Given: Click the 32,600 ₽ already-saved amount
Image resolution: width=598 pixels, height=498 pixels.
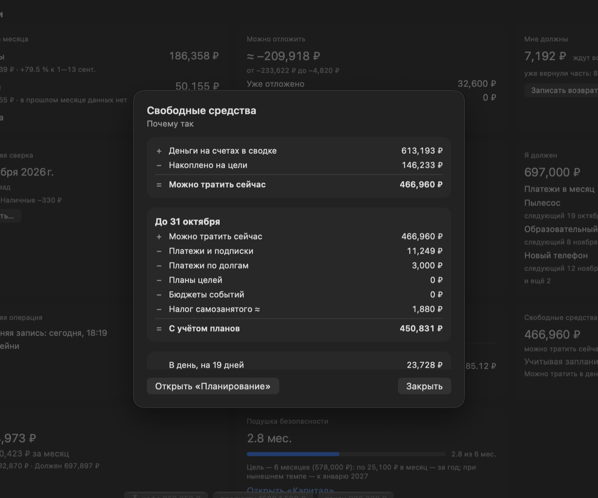Looking at the screenshot, I should pyautogui.click(x=477, y=84).
